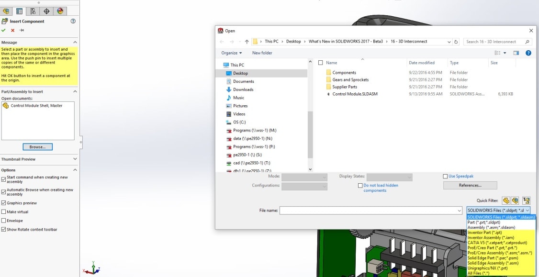Cancel Insert Component with red X

coord(13,30)
